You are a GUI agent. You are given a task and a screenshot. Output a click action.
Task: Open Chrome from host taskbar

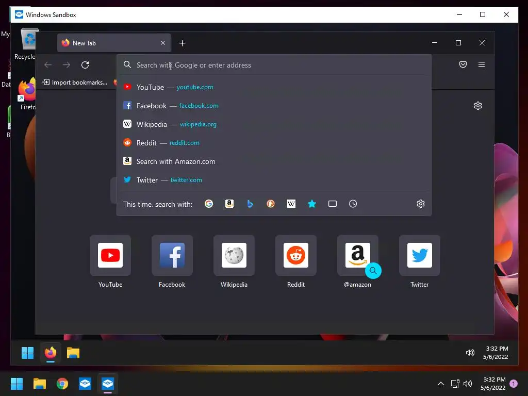[62, 384]
